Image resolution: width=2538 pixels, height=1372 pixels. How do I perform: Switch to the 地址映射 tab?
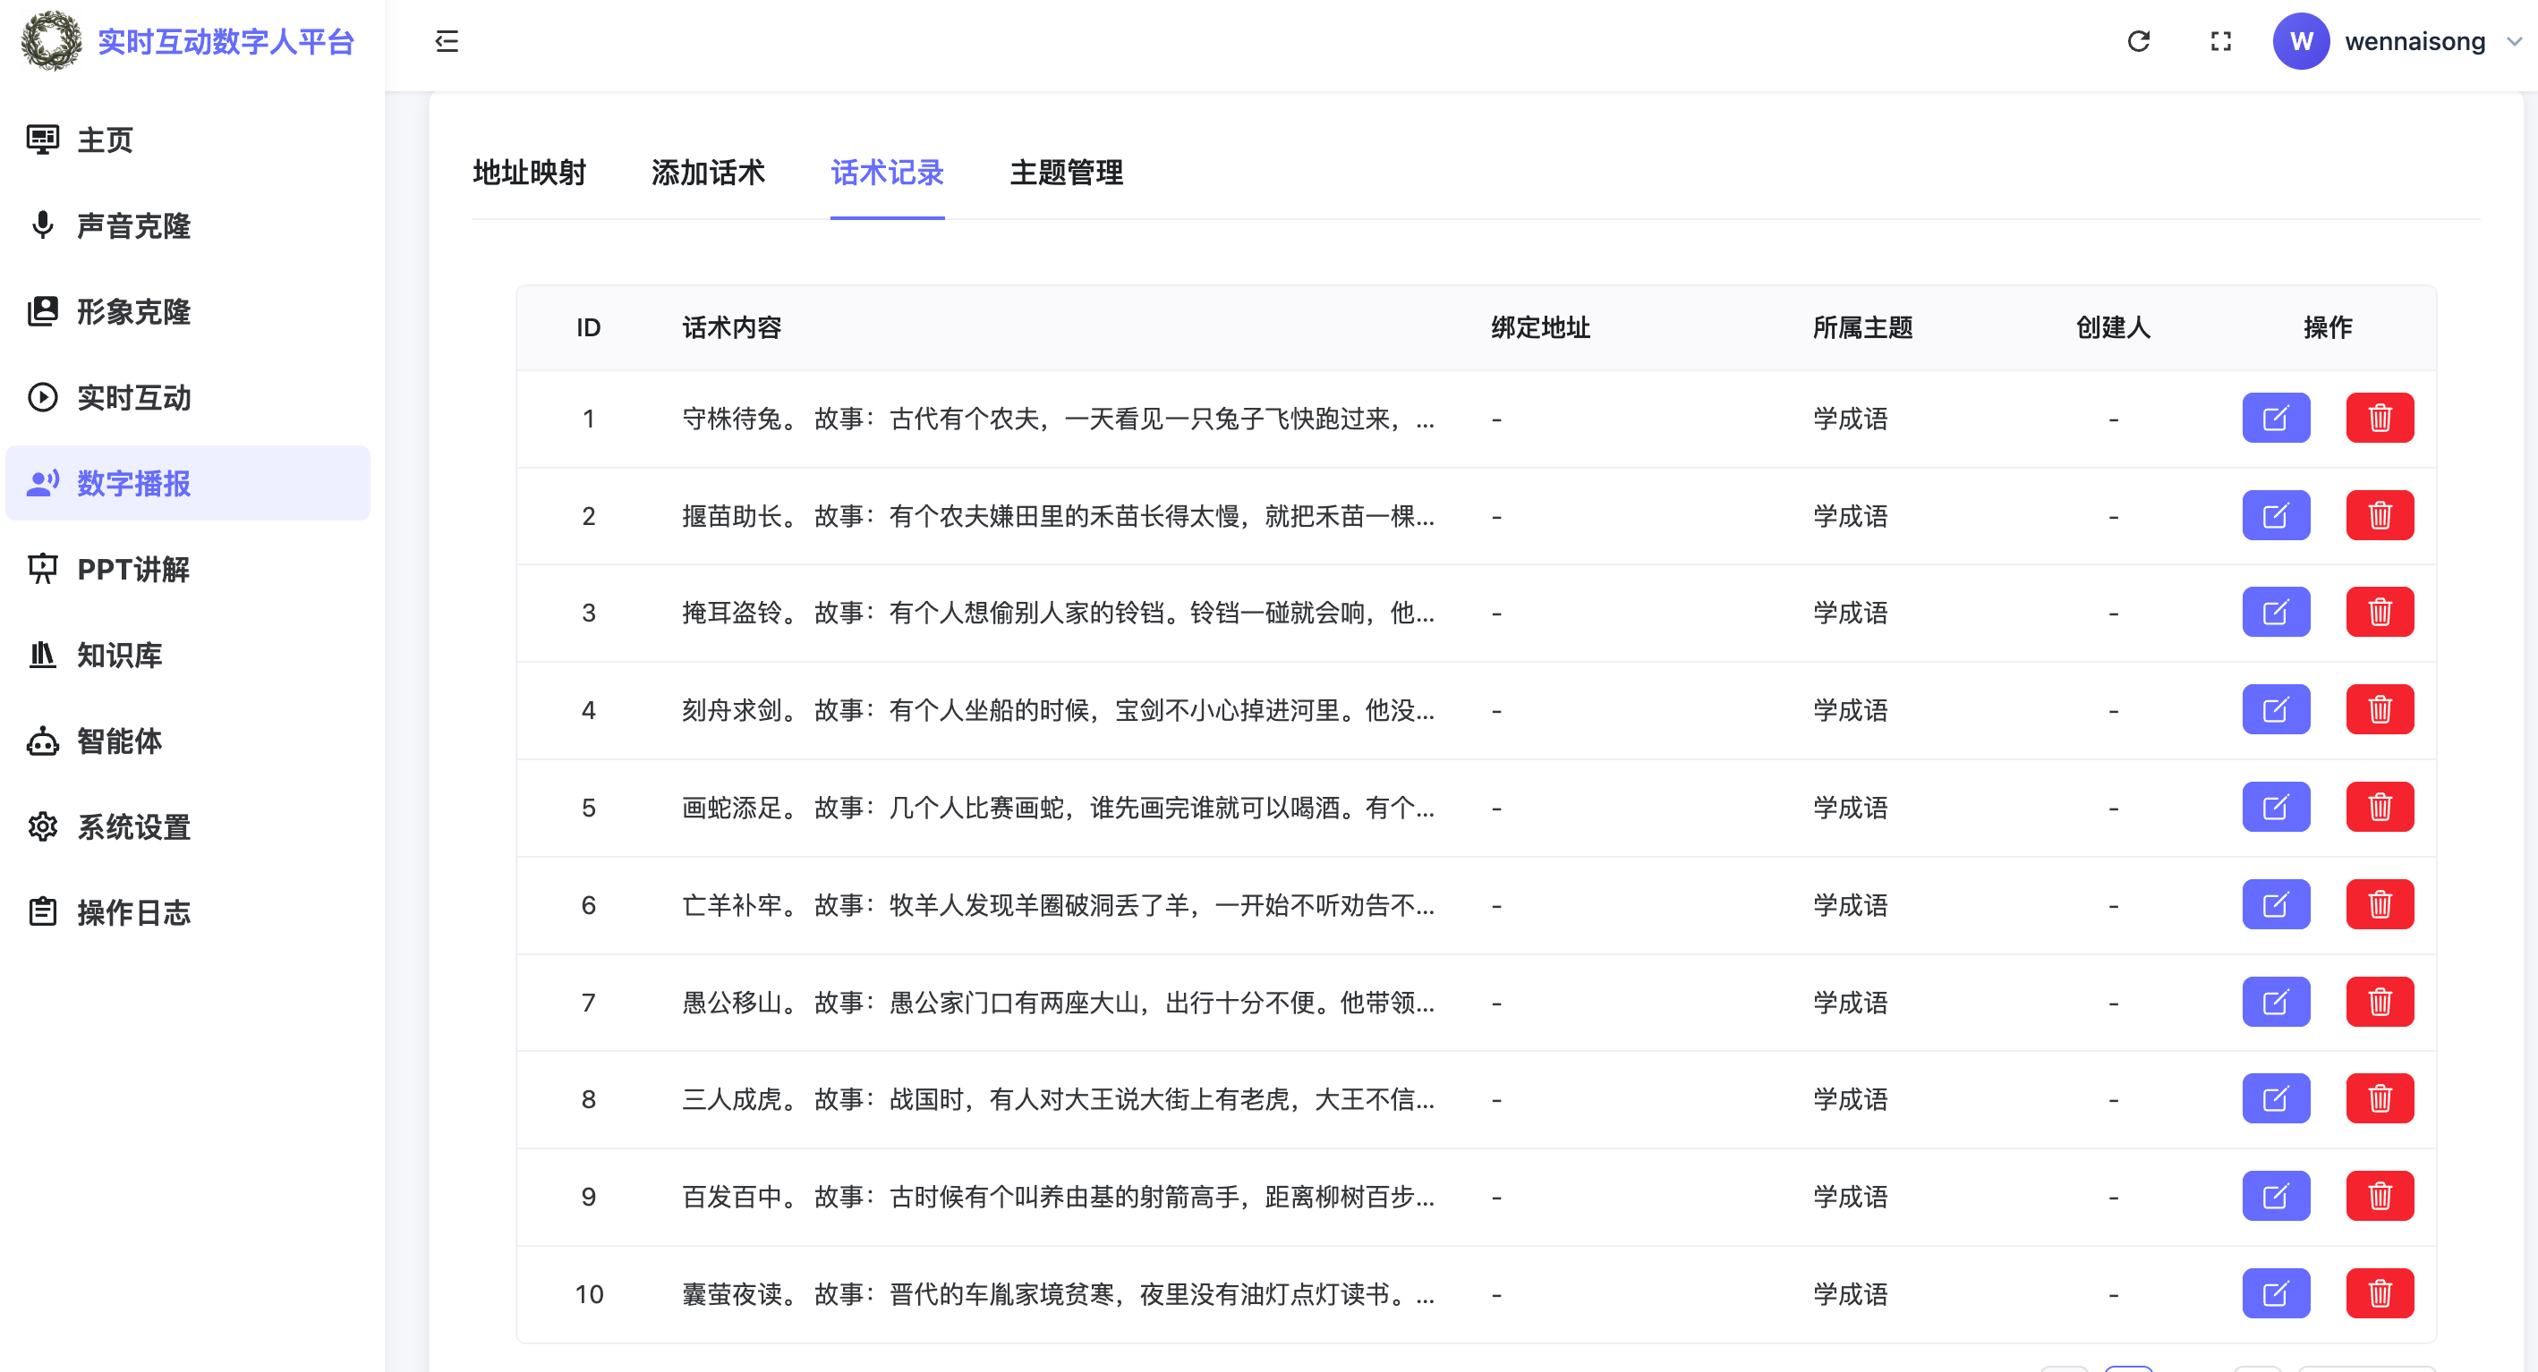point(529,173)
